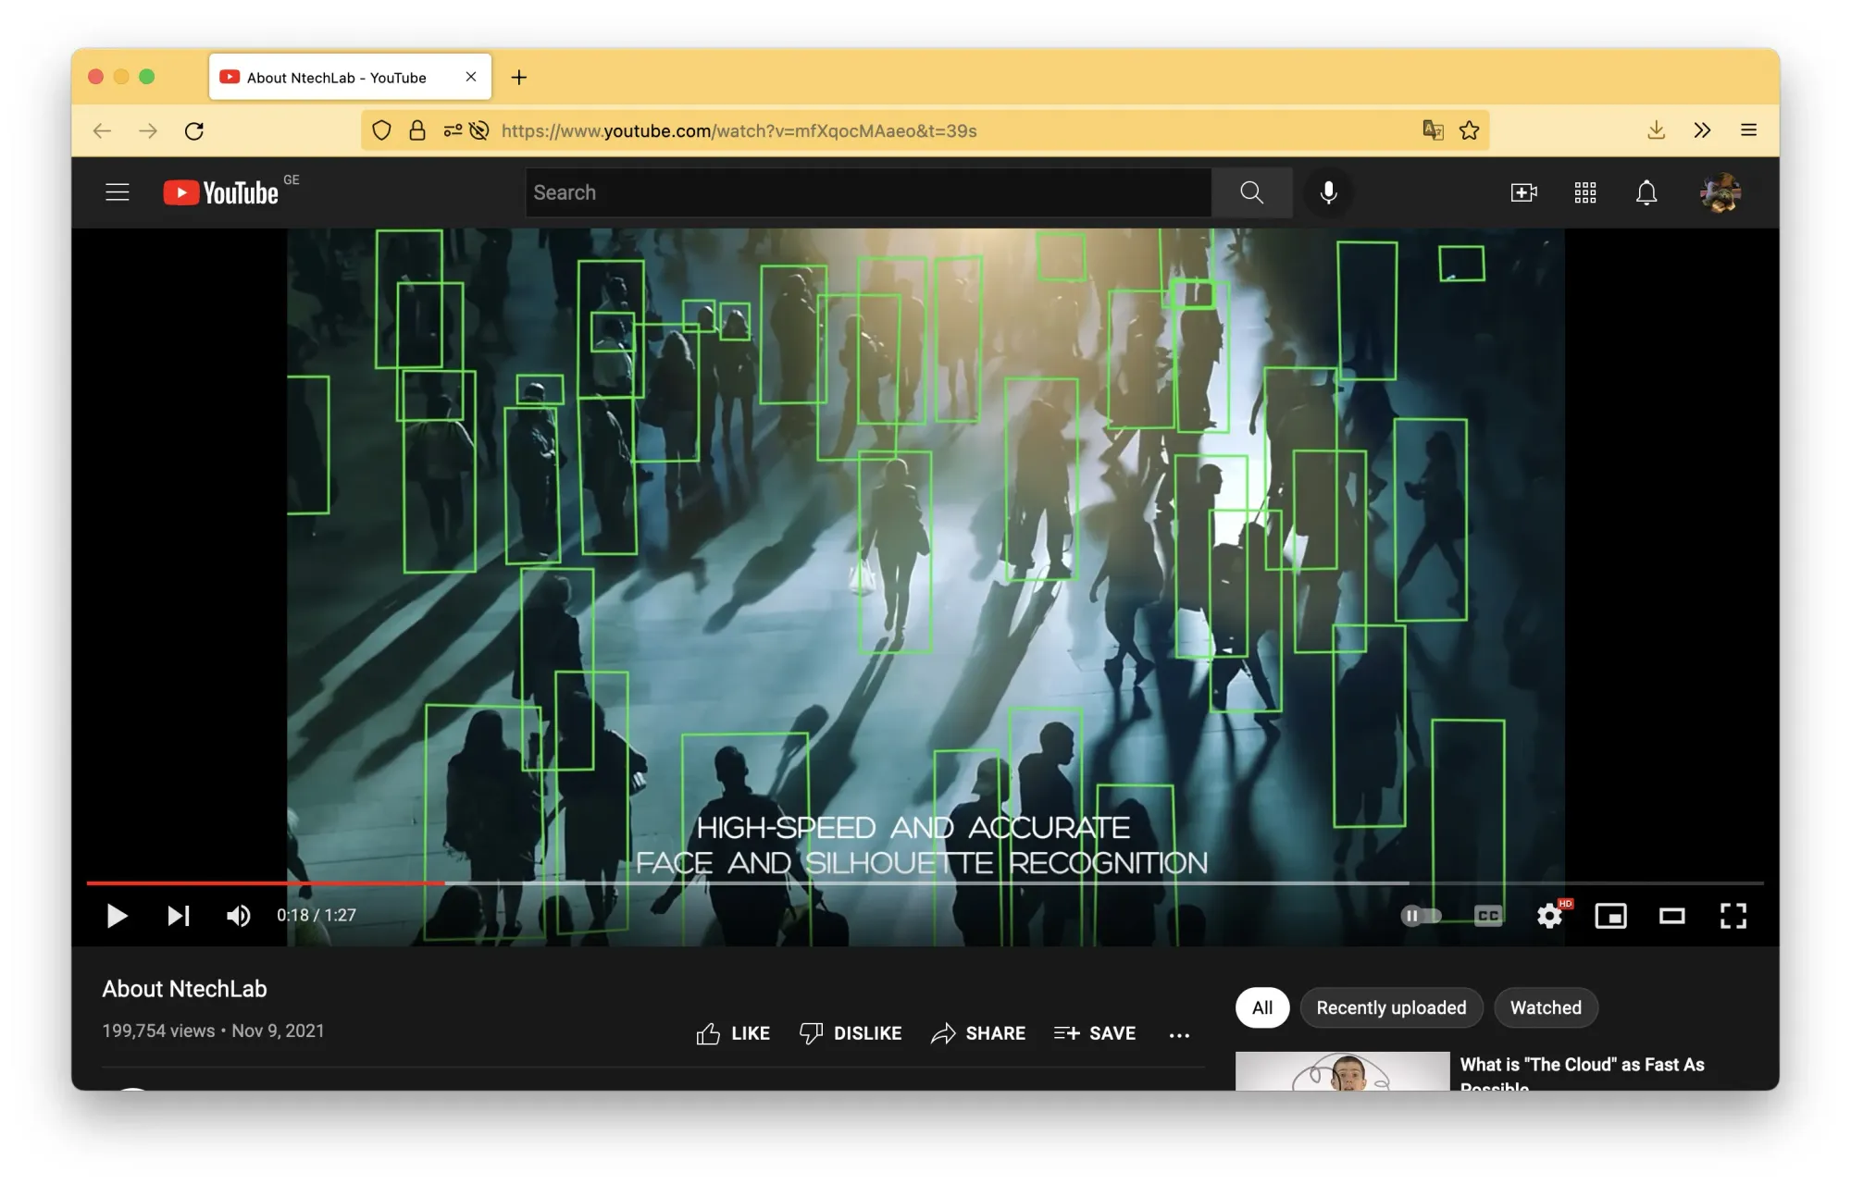This screenshot has height=1185, width=1851.
Task: Click the search magnifier button
Action: [1251, 192]
